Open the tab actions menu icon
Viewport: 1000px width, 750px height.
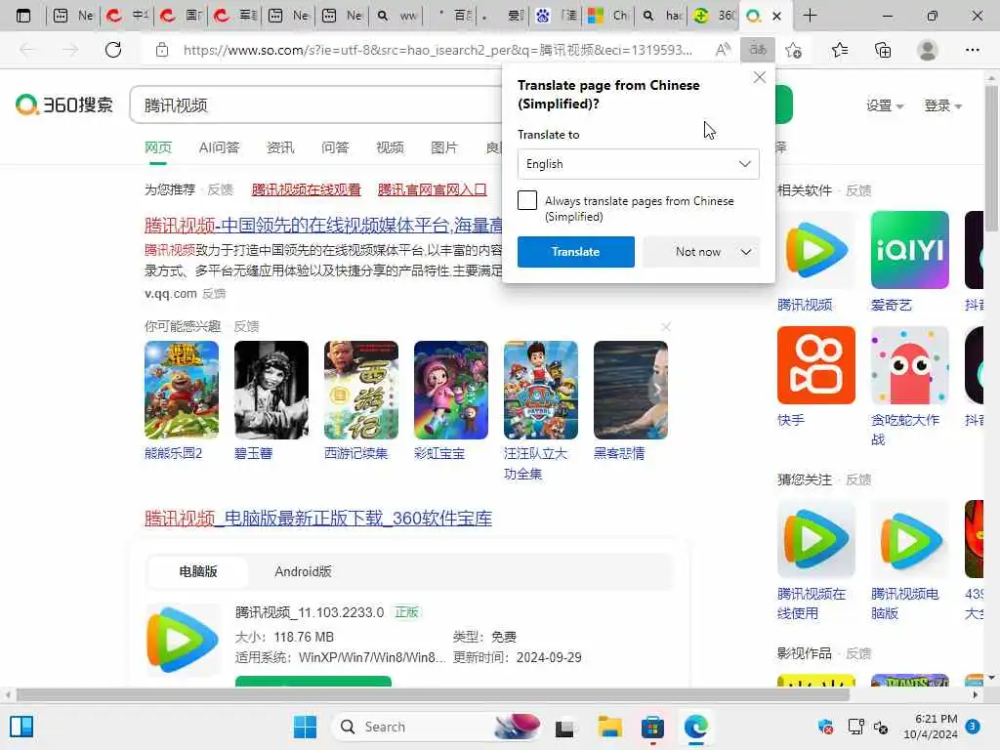(23, 16)
